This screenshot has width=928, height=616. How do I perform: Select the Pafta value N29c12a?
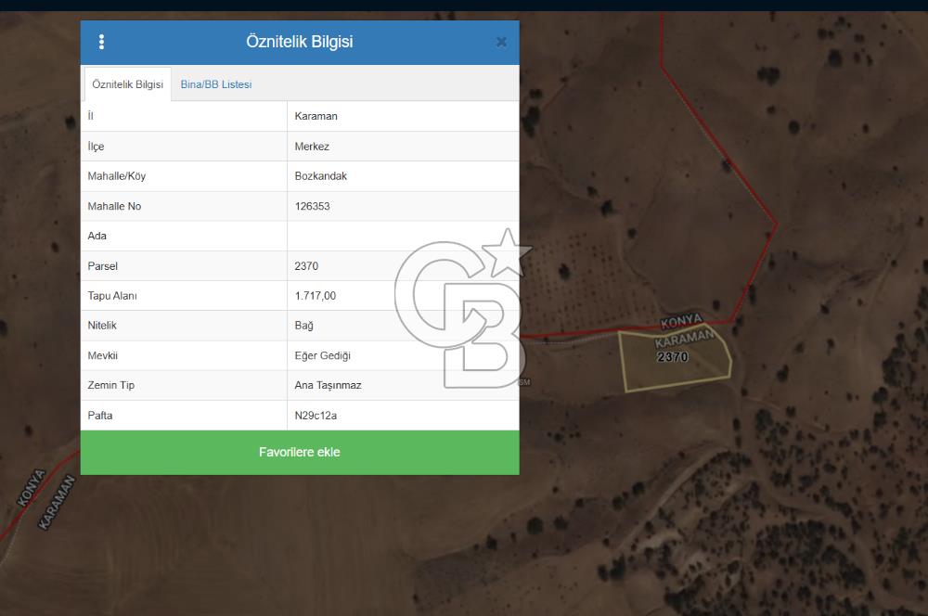click(316, 416)
